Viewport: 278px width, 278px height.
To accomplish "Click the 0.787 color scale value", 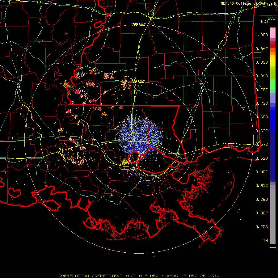I will point(262,90).
